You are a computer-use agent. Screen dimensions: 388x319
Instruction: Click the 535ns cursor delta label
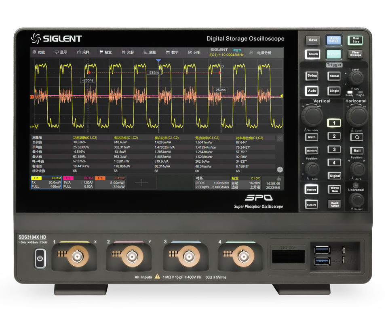[x=154, y=72]
